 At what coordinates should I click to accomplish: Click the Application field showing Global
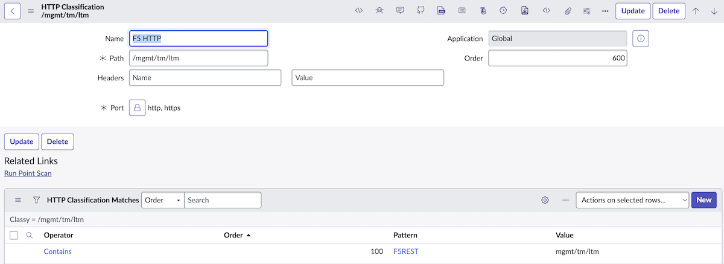[x=558, y=39]
